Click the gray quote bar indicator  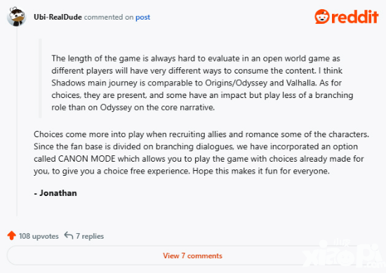point(41,78)
